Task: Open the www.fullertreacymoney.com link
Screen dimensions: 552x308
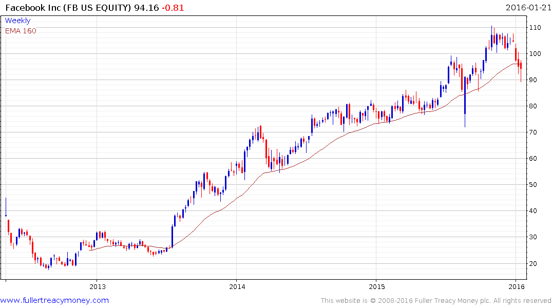Action: (54, 300)
